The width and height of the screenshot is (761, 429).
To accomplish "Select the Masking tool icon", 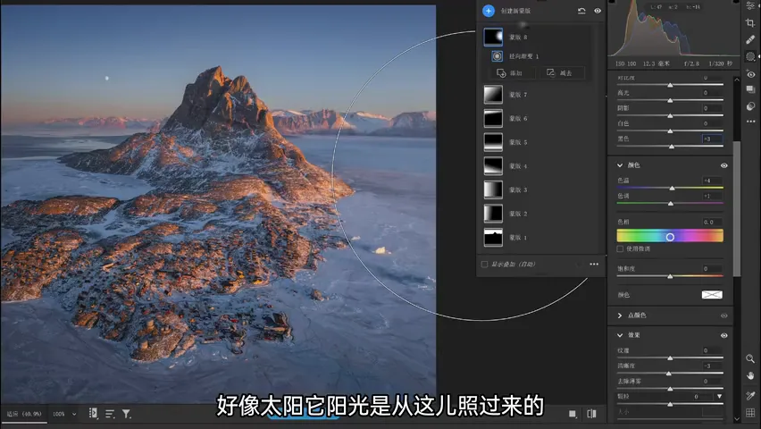I will [750, 57].
